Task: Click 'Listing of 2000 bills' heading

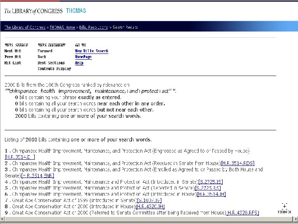Action: [x=78, y=140]
